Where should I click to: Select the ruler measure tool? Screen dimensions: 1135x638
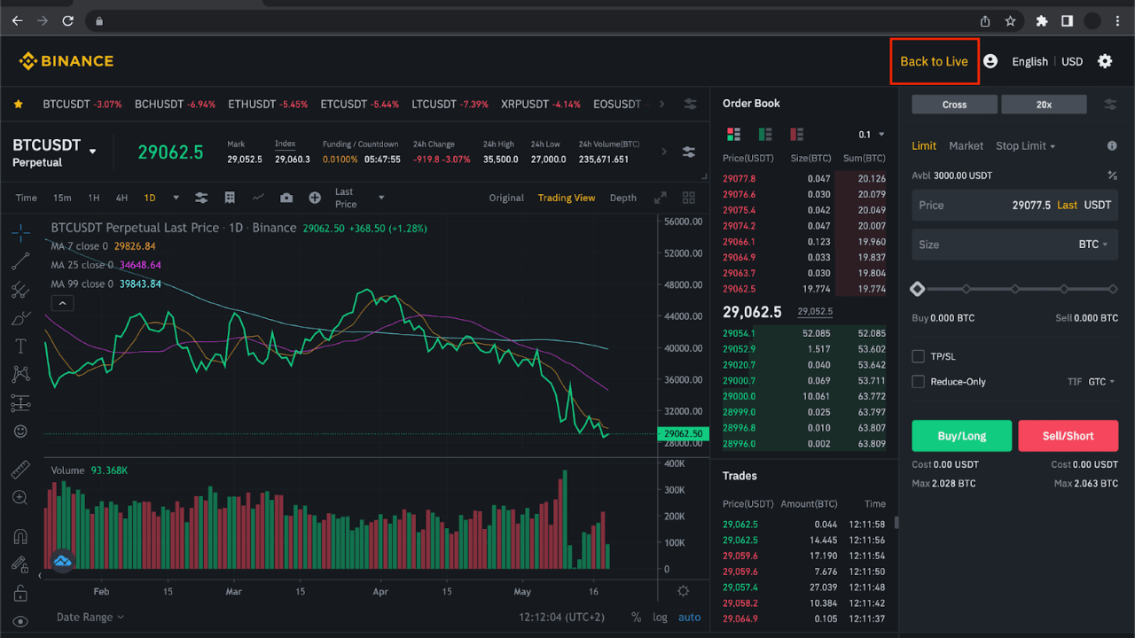pos(20,470)
